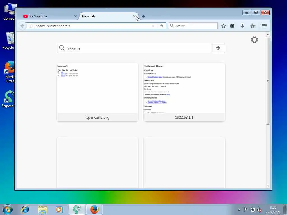Select the New Tab tab
The image size is (287, 215).
pyautogui.click(x=108, y=16)
